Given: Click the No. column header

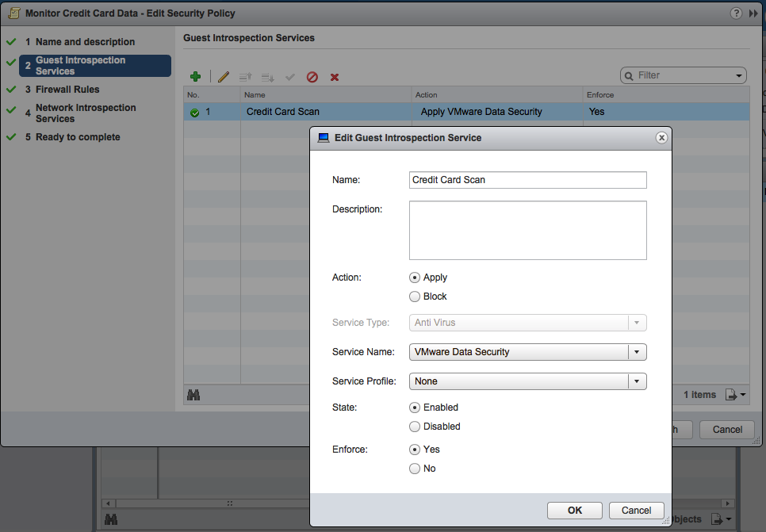Looking at the screenshot, I should click(x=212, y=95).
